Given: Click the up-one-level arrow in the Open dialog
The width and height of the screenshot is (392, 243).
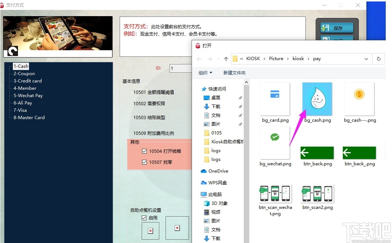Looking at the screenshot, I should pos(226,59).
